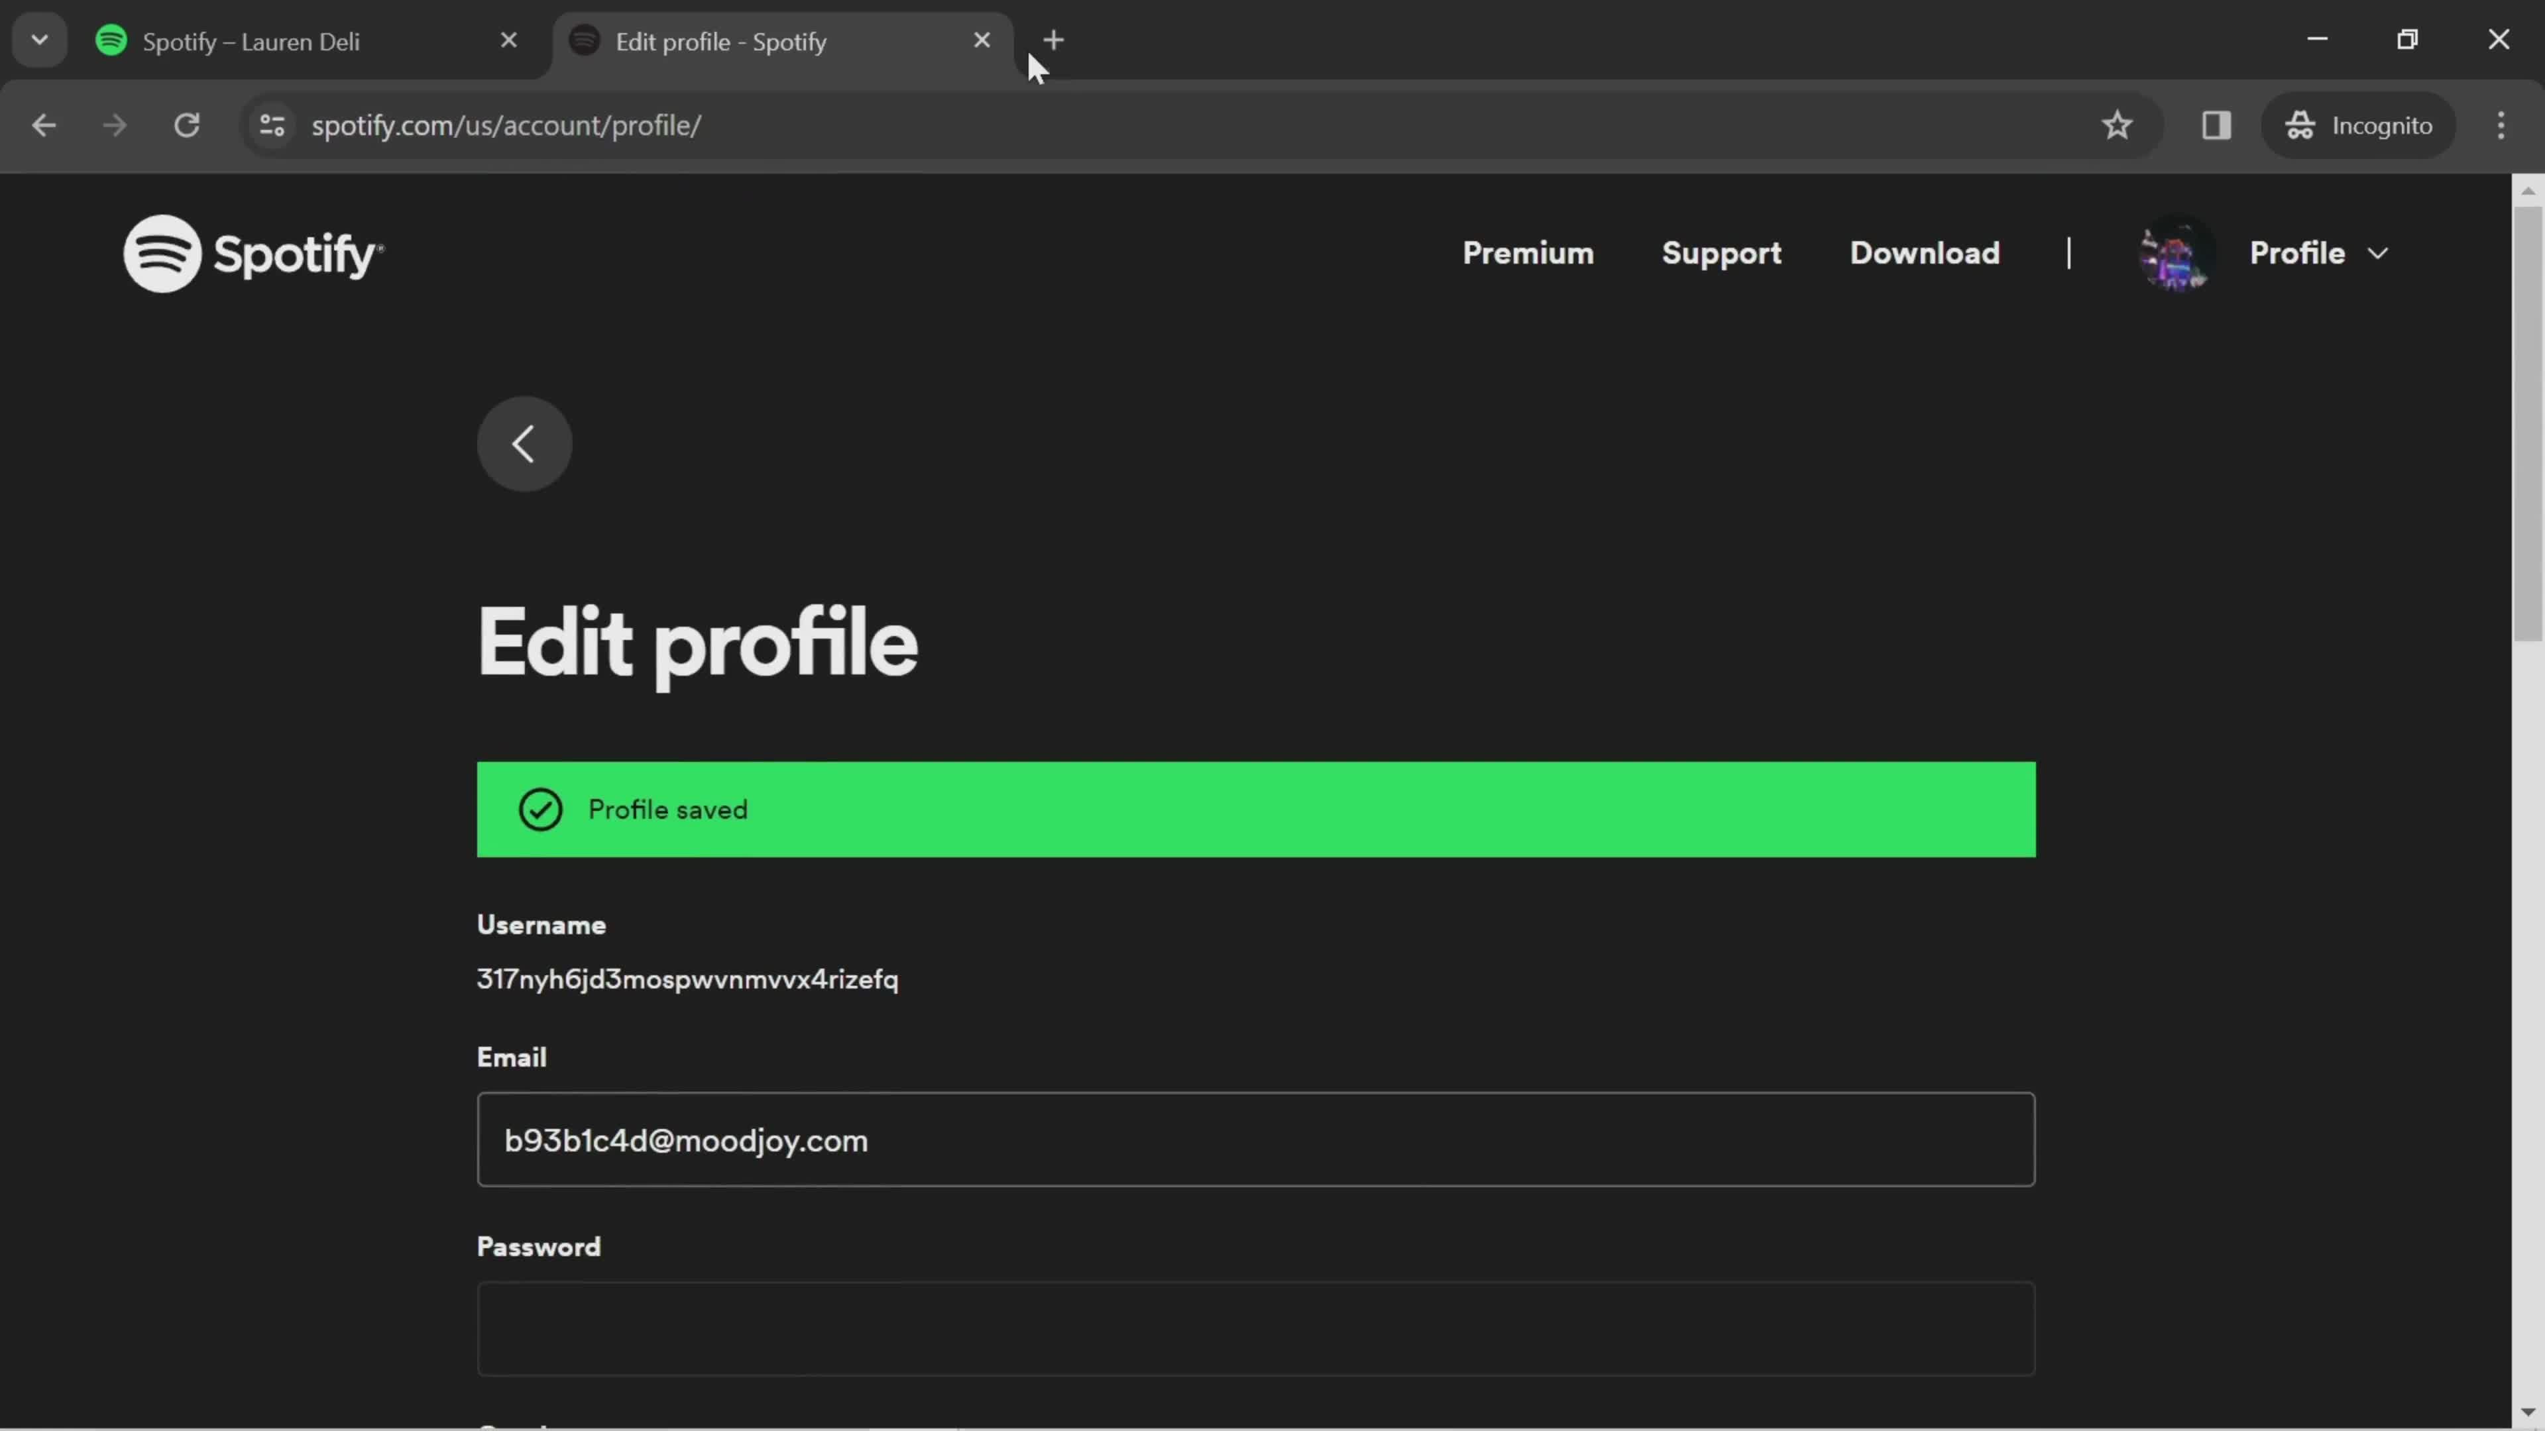The height and width of the screenshot is (1431, 2545).
Task: Switch to Edit profile tab
Action: [x=722, y=40]
